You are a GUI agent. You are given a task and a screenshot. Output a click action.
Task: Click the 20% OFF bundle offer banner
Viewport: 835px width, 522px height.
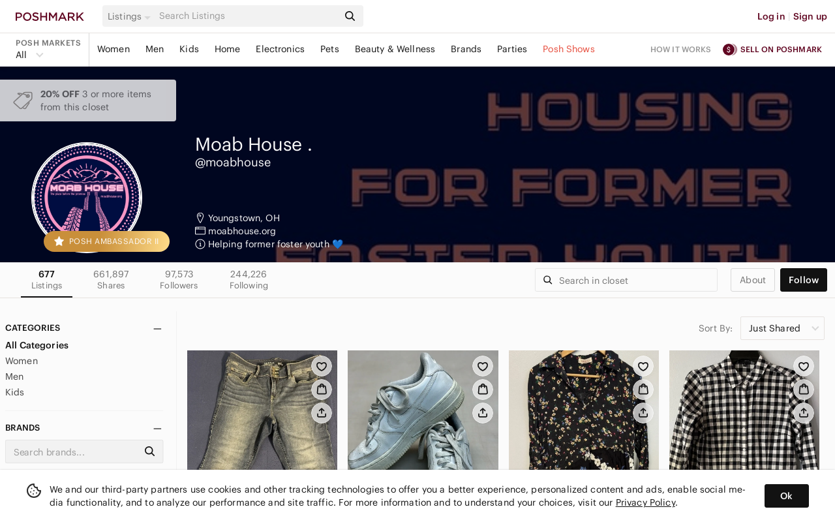tap(88, 100)
